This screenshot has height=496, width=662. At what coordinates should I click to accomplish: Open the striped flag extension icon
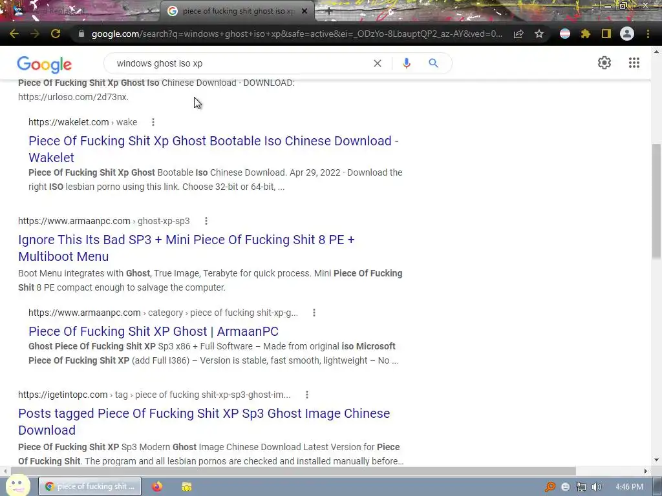(565, 34)
